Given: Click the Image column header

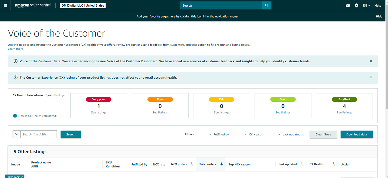Looking at the screenshot, I should [x=15, y=165].
